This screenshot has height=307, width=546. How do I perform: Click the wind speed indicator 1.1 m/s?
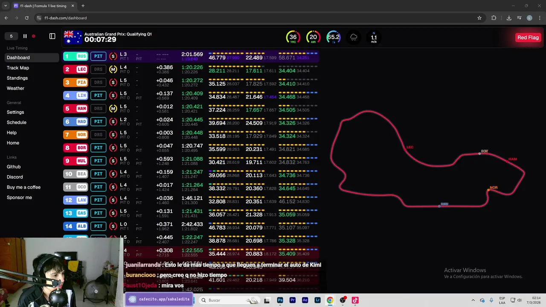tap(374, 37)
